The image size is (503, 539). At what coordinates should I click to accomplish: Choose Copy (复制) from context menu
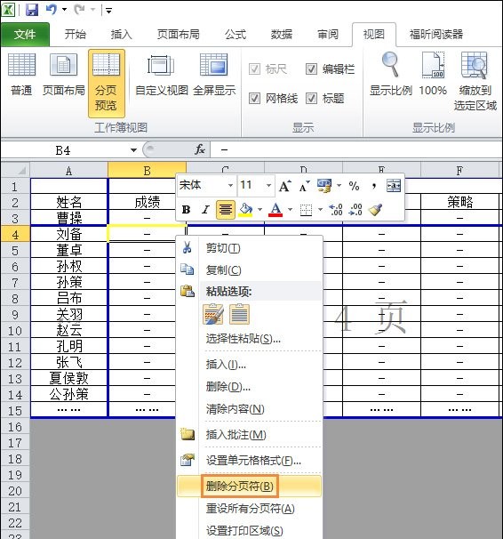tap(250, 270)
